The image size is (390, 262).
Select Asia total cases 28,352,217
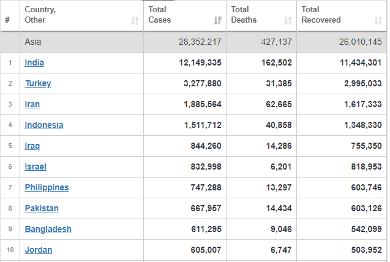[x=200, y=42]
